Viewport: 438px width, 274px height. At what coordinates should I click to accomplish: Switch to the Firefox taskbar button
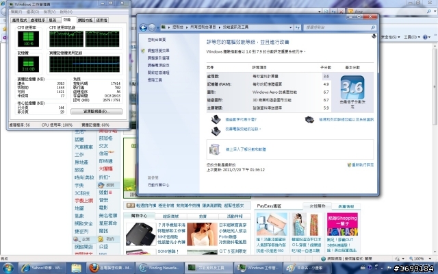coord(110,268)
